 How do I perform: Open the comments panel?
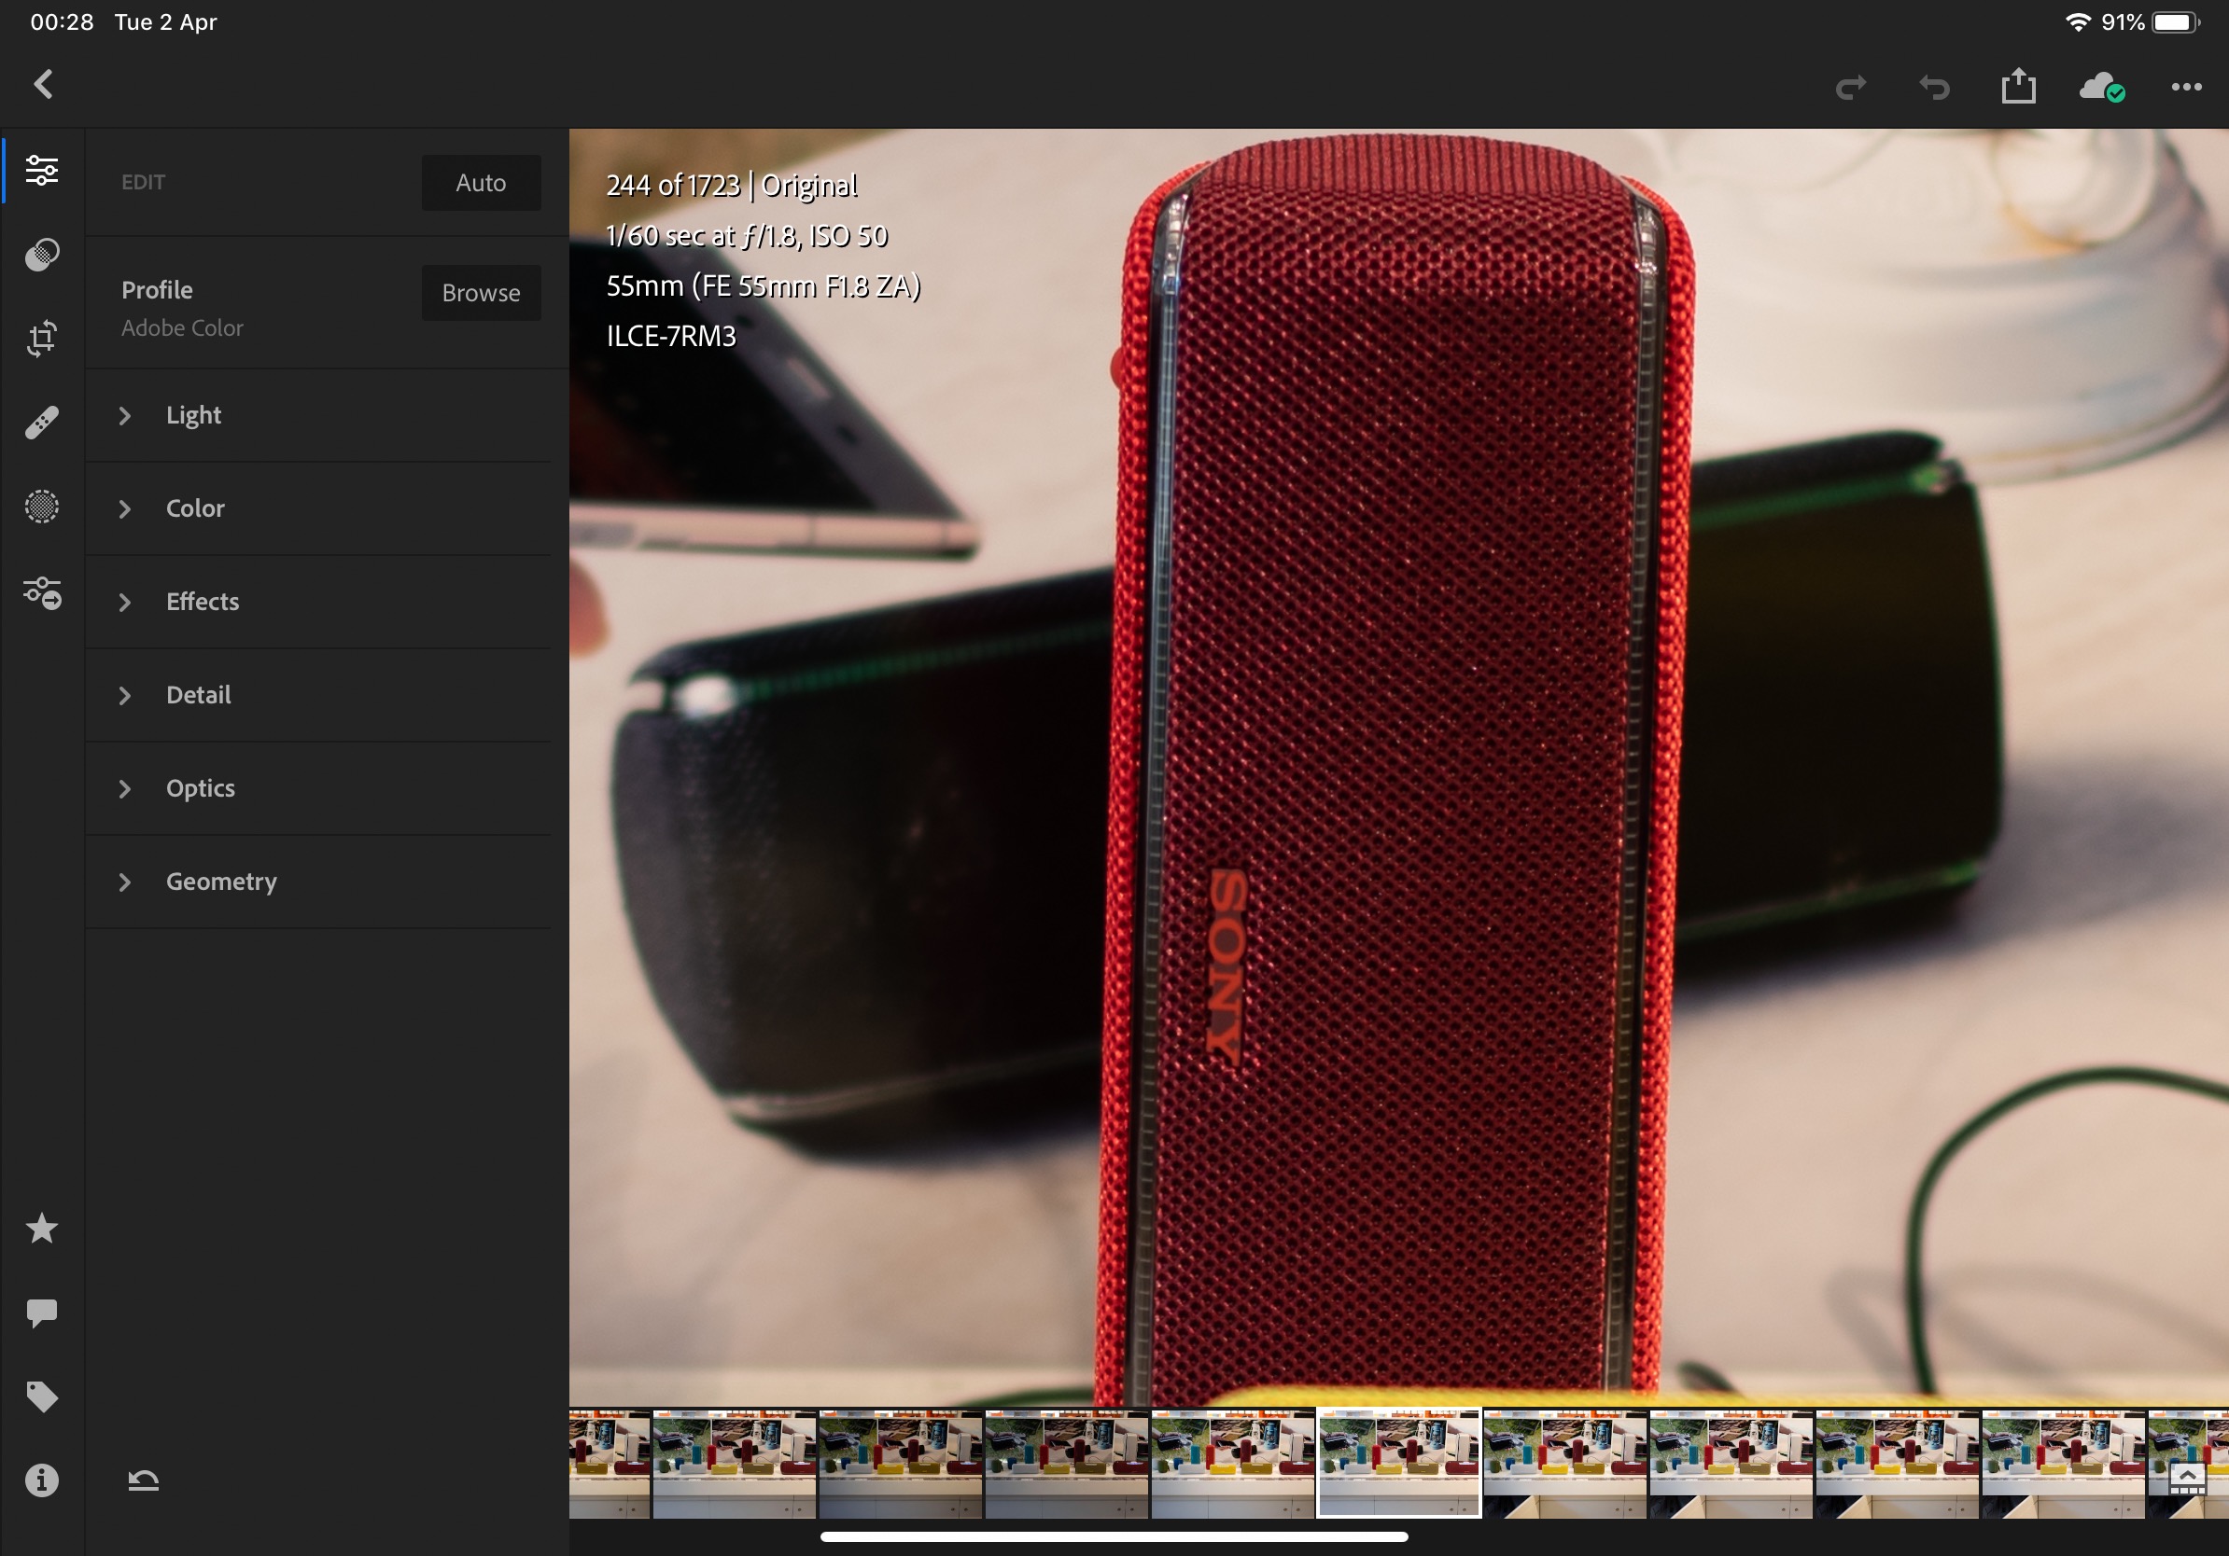tap(42, 1313)
